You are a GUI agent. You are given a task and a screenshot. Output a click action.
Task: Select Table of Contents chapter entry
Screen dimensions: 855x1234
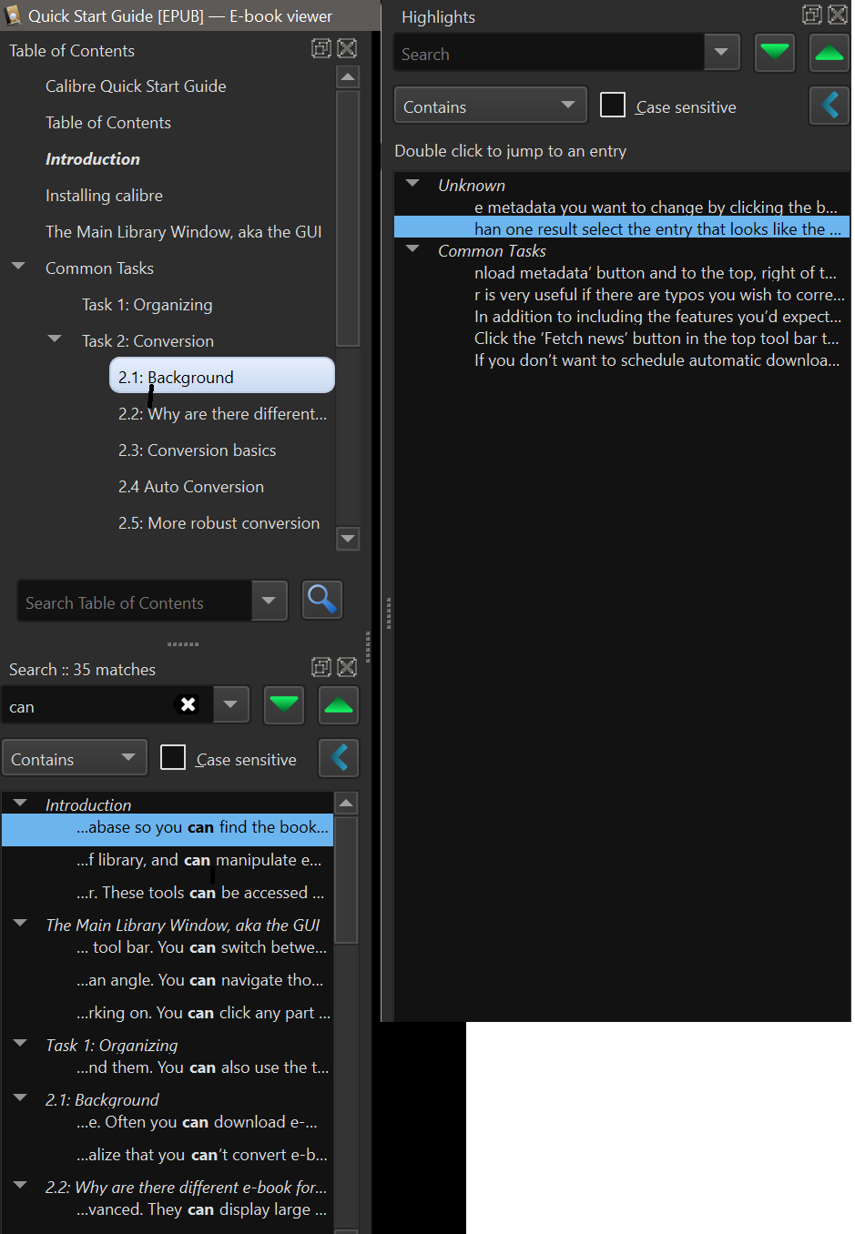(108, 123)
